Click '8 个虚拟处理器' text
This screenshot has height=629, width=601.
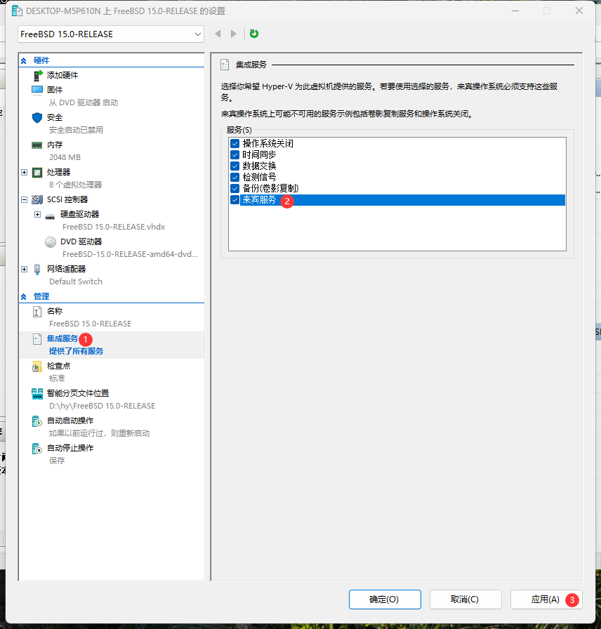click(75, 185)
